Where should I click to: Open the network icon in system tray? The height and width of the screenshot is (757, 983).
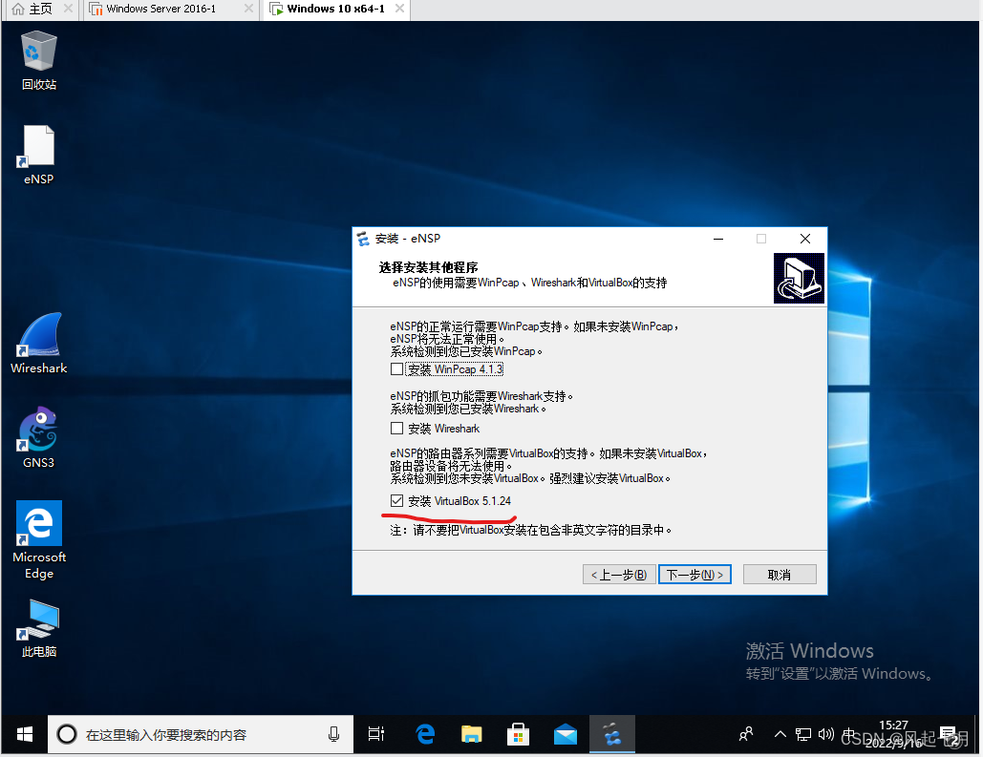(x=803, y=734)
